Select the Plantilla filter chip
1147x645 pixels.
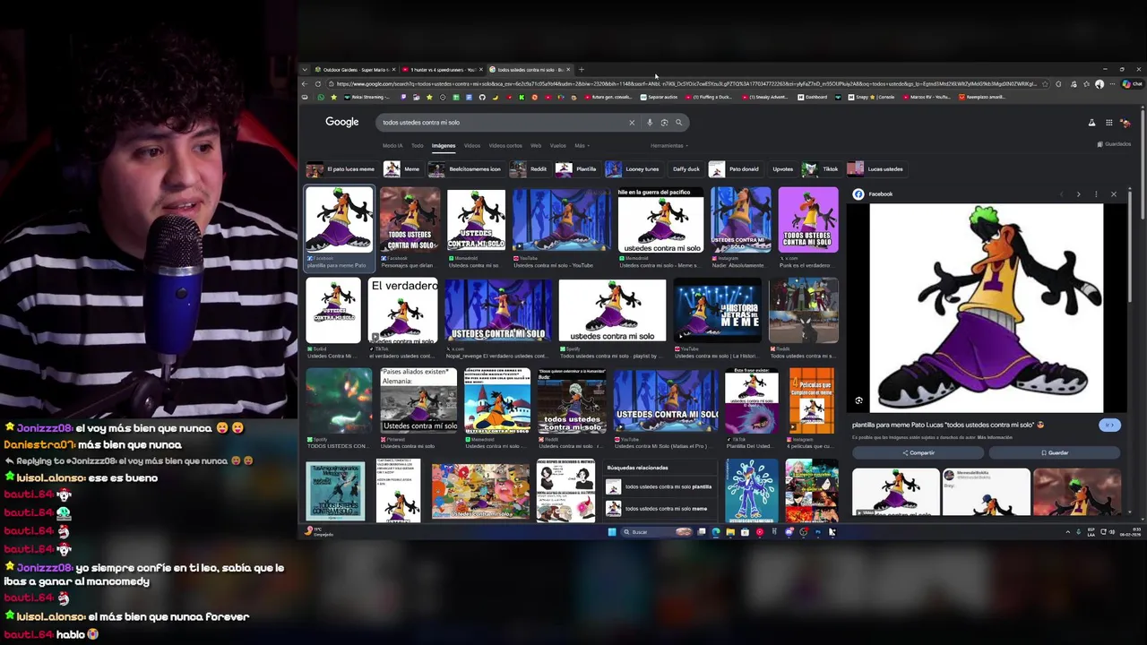pos(576,169)
